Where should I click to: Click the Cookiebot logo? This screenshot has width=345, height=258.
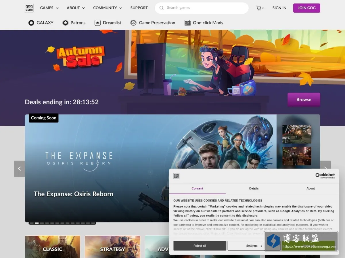325,176
